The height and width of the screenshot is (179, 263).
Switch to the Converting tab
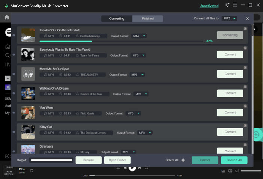coord(116,19)
